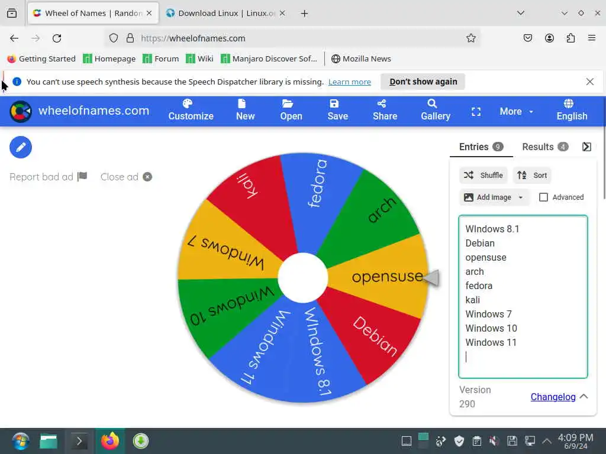Viewport: 606px width, 454px height.
Task: Click muted volume tray icon
Action: (494, 441)
